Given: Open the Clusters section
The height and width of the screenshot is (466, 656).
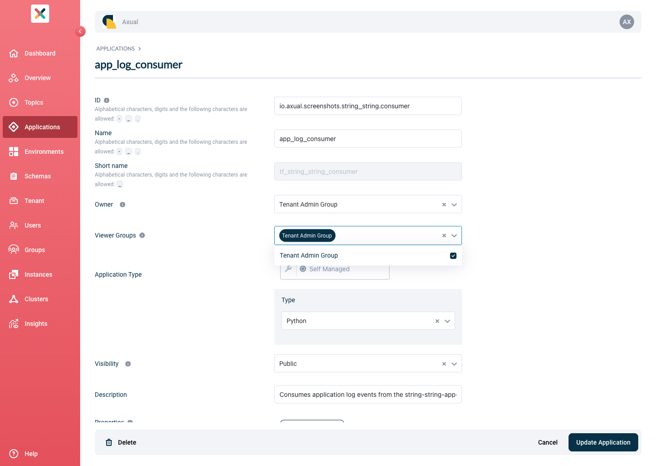Looking at the screenshot, I should tap(40, 299).
